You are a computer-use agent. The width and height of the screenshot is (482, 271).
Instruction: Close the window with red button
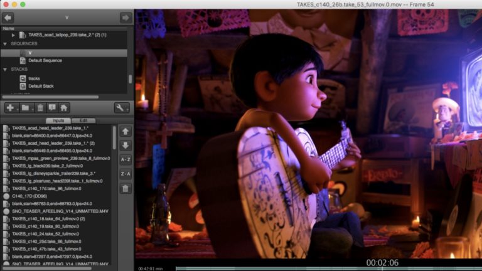6,4
